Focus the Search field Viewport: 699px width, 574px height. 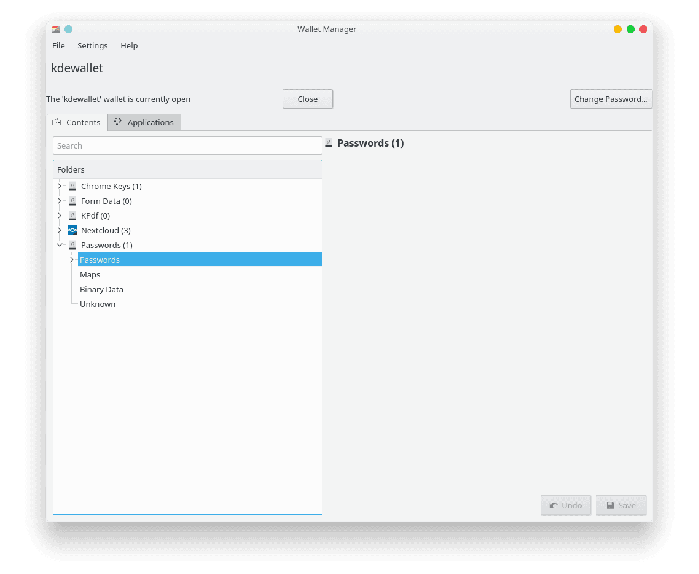[187, 145]
